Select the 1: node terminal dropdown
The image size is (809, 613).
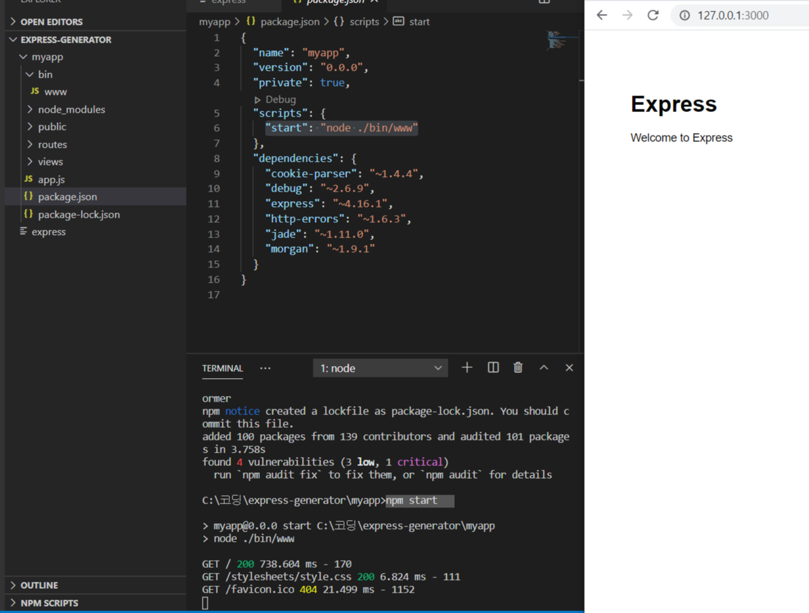(x=380, y=369)
